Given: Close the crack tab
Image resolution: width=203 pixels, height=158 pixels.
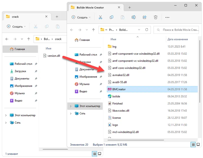Looking at the screenshot, I should 46,16.
